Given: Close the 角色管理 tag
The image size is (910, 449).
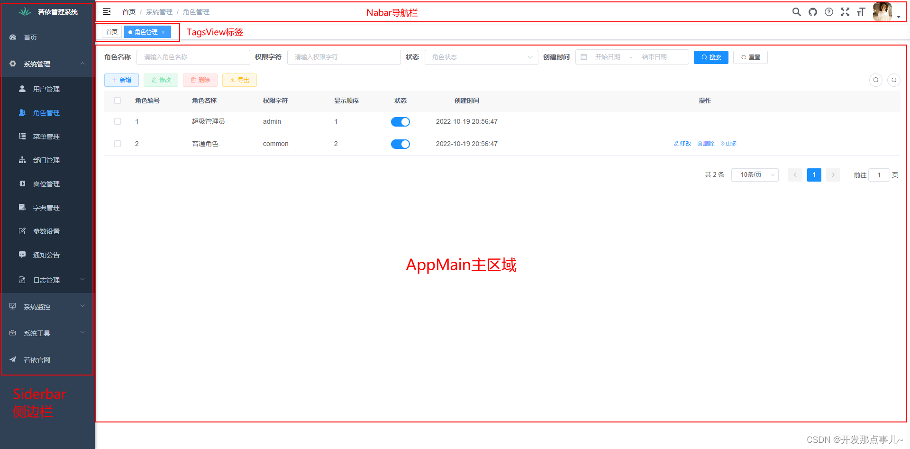Looking at the screenshot, I should (x=163, y=32).
